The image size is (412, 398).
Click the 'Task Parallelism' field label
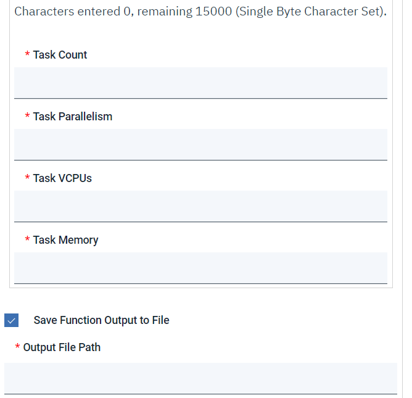(x=72, y=117)
